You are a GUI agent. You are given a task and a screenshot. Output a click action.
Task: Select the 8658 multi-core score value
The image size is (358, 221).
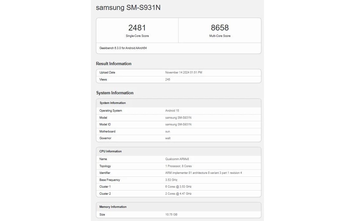[x=220, y=28]
